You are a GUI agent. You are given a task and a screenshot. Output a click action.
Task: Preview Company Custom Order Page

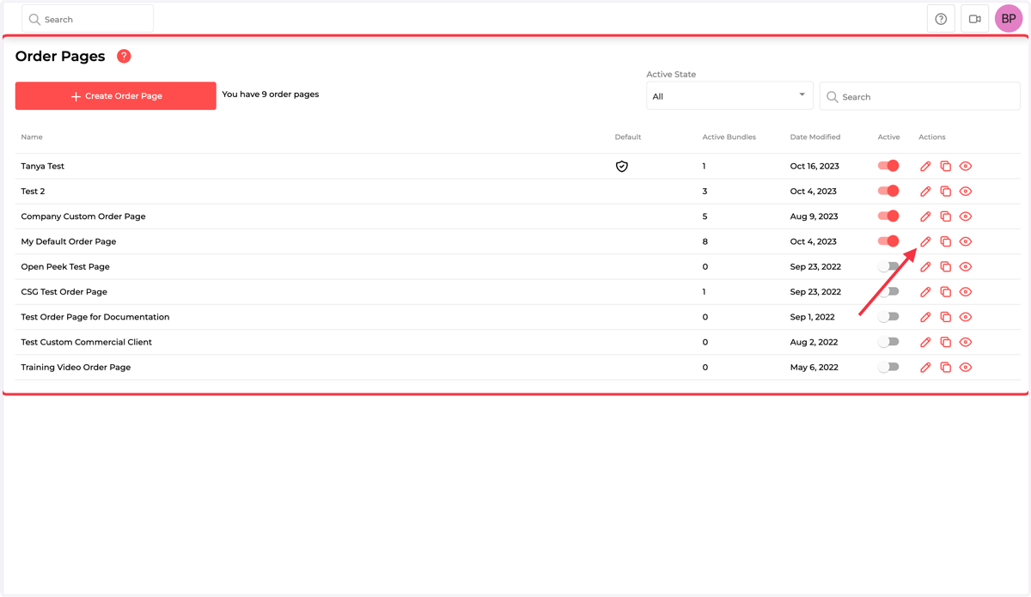pos(966,216)
